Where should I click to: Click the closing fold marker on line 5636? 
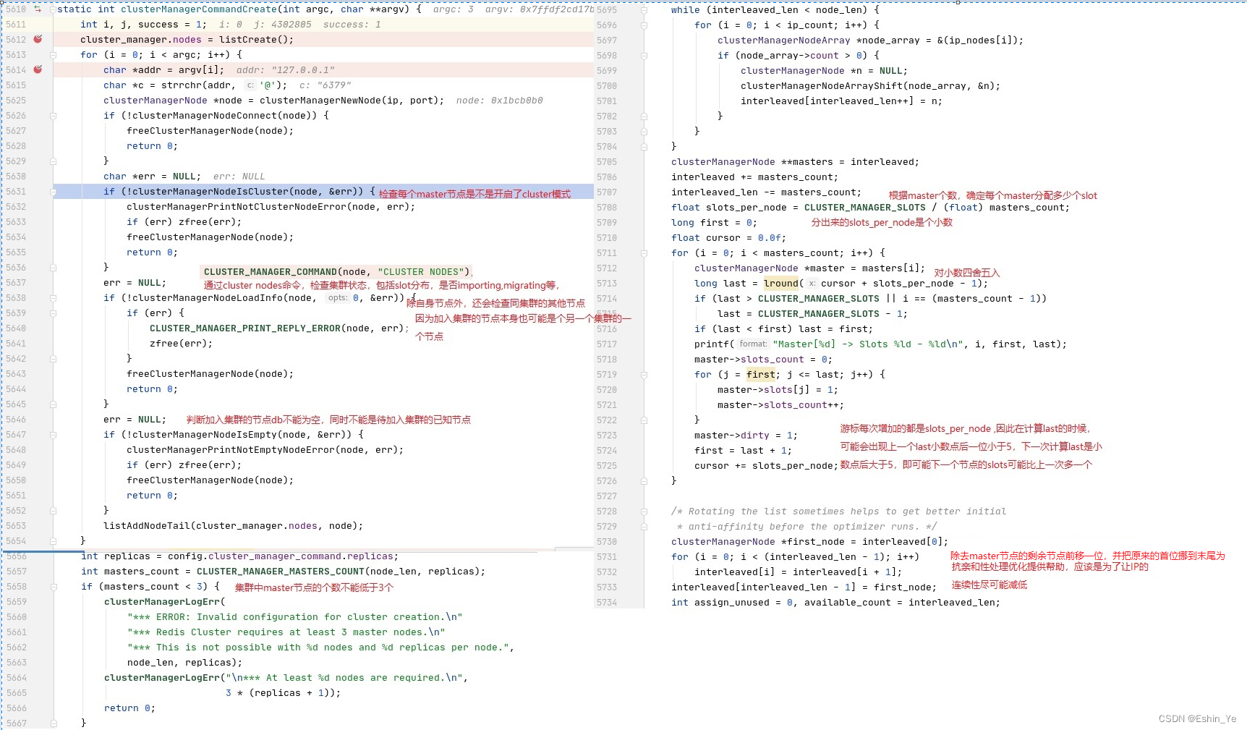(x=53, y=268)
